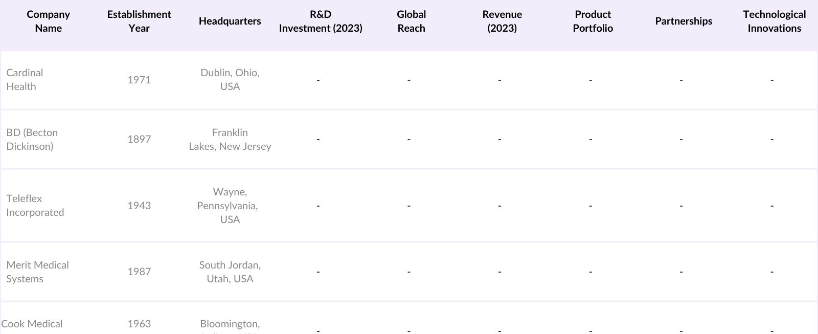Click the Dublin, Ohio, USA cell
Image resolution: width=818 pixels, height=334 pixels.
[x=230, y=80]
